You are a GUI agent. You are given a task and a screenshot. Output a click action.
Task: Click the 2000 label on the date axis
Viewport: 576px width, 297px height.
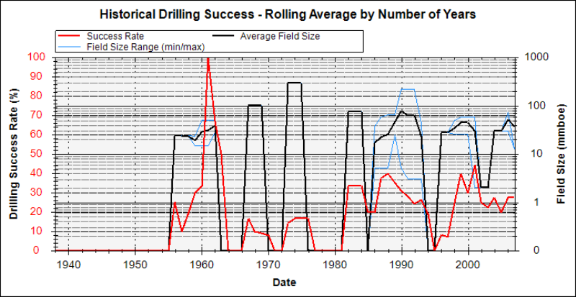469,264
